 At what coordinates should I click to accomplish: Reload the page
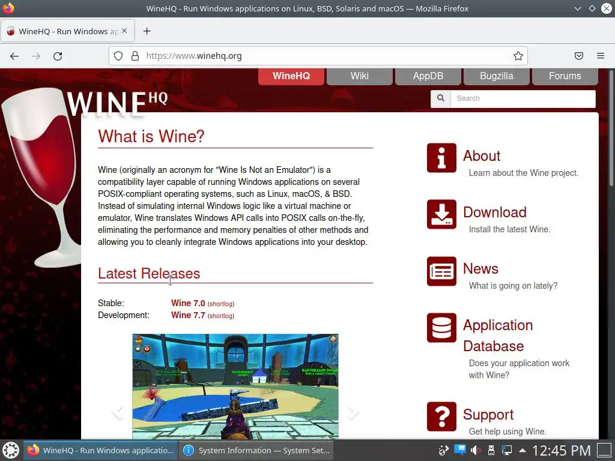tap(58, 56)
